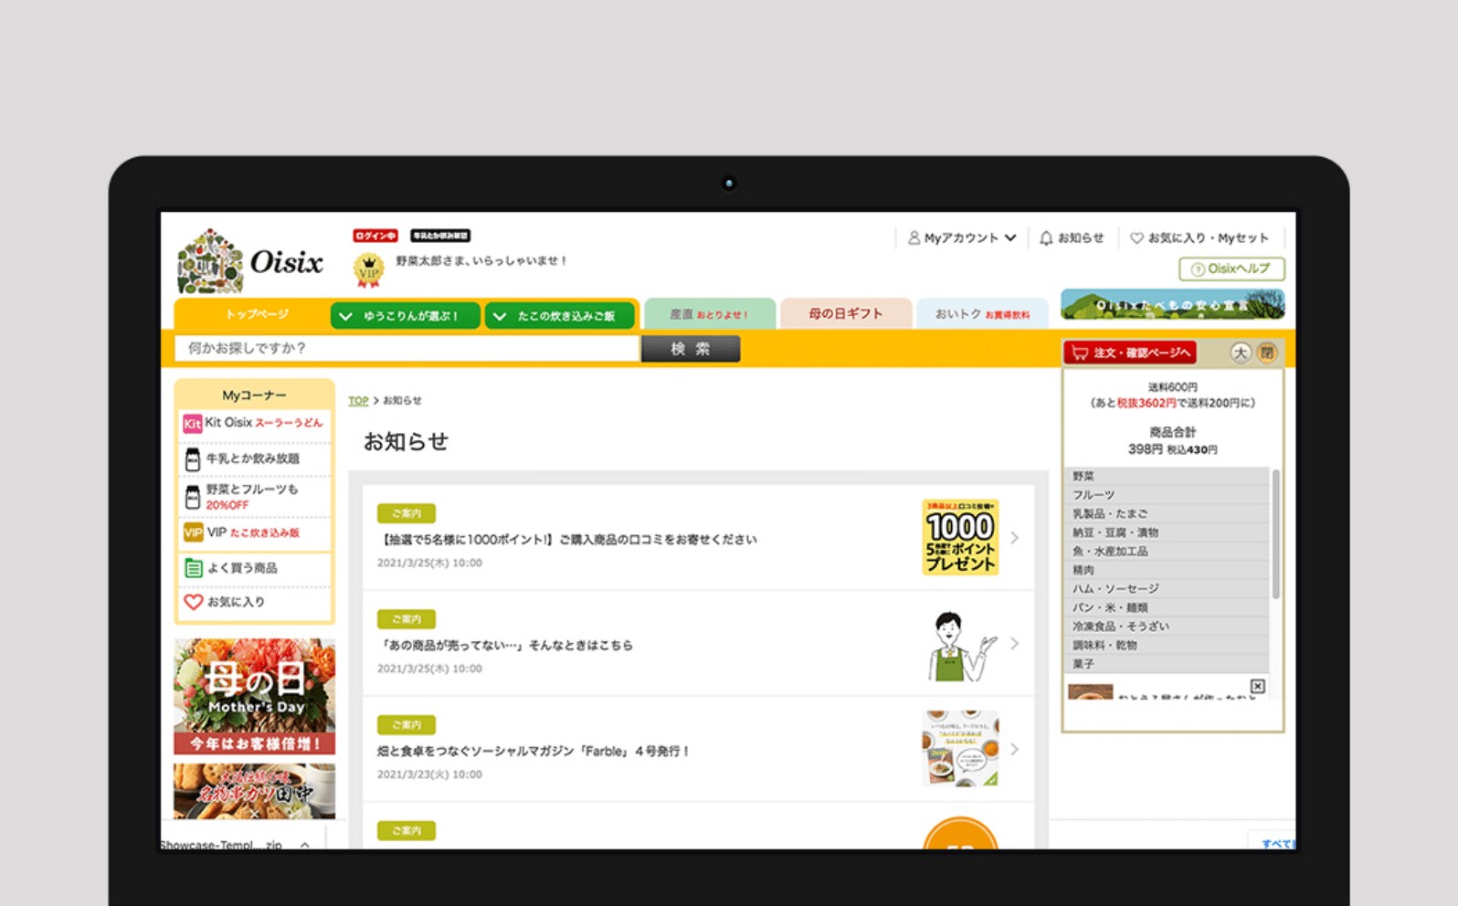The height and width of the screenshot is (906, 1458).
Task: Open the お知らせ bell icon
Action: (x=1046, y=238)
